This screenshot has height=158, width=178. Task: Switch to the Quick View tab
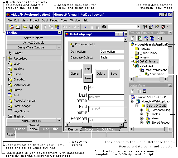point(108,129)
